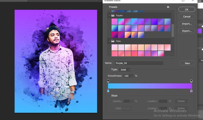203x120 pixels.
Task: Select second swatch in Pinks first row
Action: coord(121,47)
